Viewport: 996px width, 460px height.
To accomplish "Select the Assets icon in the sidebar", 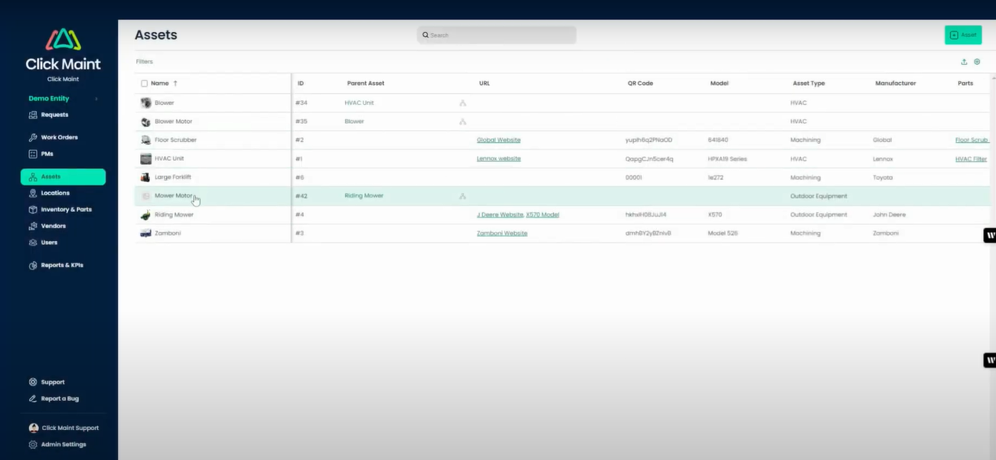I will [31, 176].
